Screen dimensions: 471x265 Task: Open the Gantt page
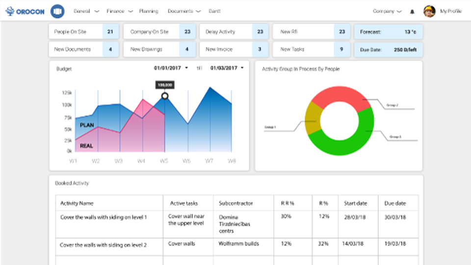(x=214, y=11)
